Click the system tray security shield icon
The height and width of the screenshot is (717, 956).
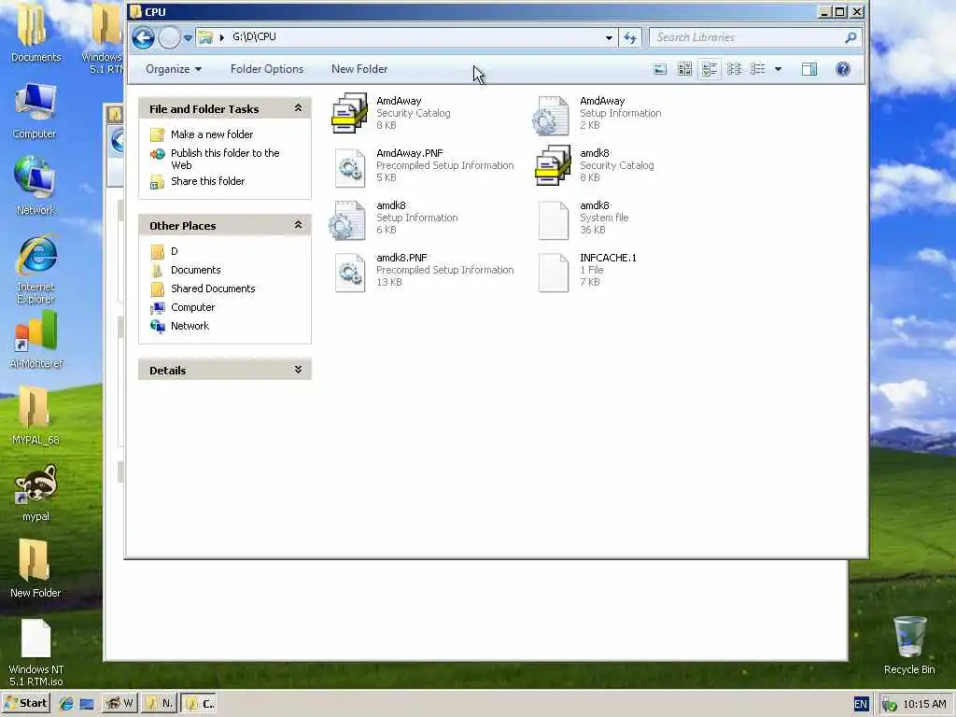[x=889, y=704]
